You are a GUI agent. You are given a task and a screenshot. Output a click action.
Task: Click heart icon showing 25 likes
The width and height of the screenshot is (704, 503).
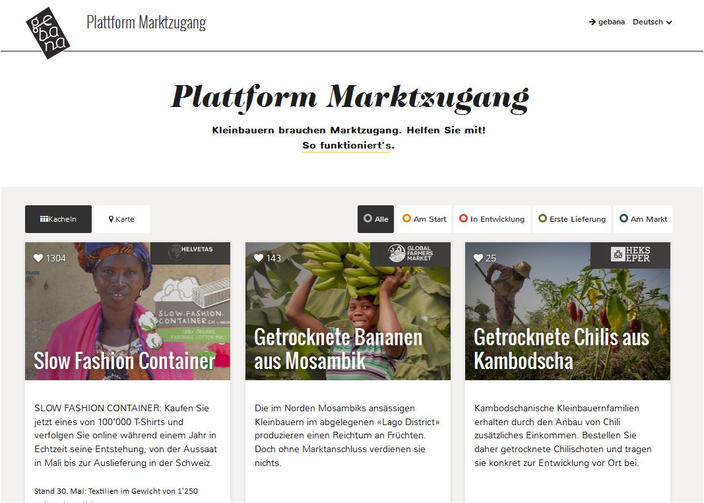[x=478, y=258]
